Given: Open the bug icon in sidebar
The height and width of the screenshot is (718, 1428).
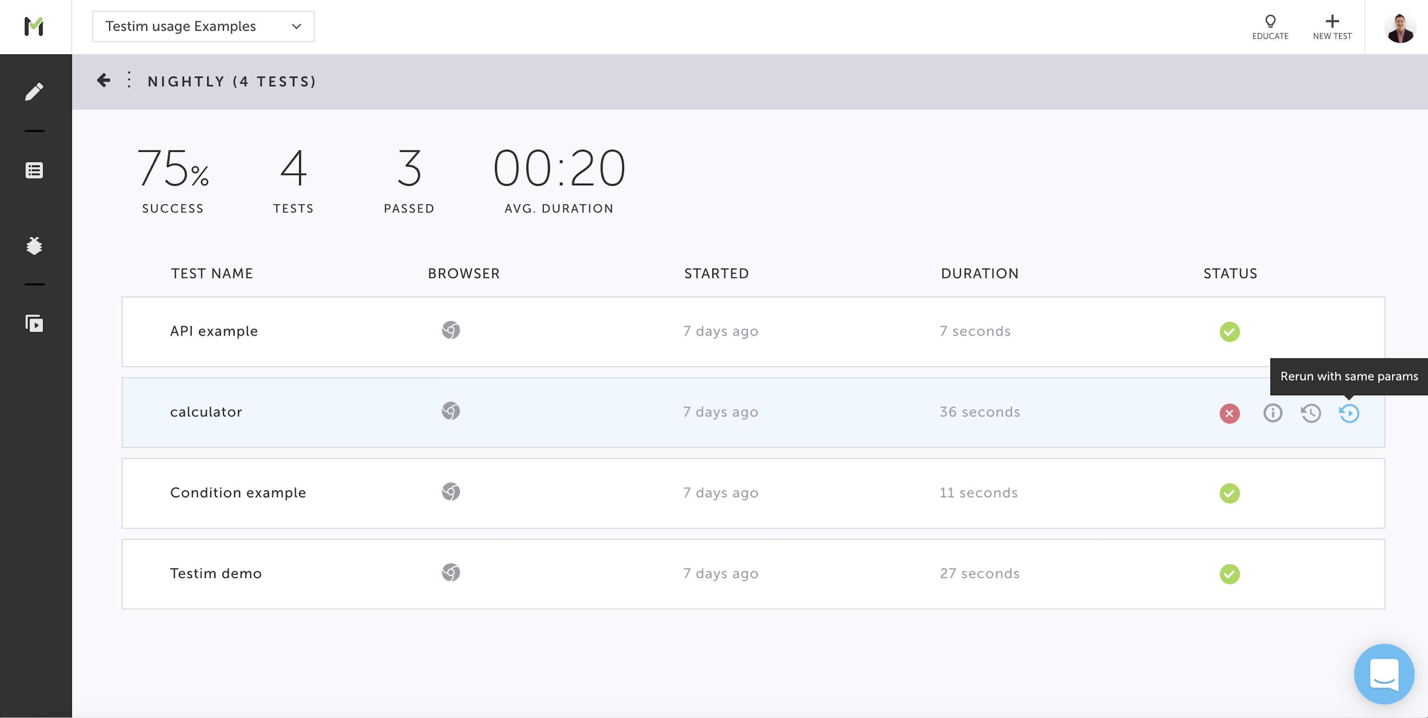Looking at the screenshot, I should 34,245.
